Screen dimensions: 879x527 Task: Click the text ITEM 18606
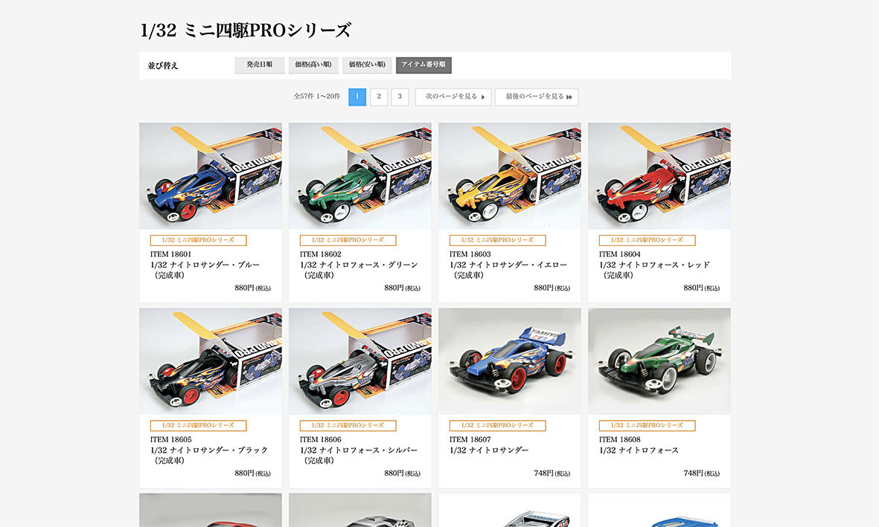(320, 439)
